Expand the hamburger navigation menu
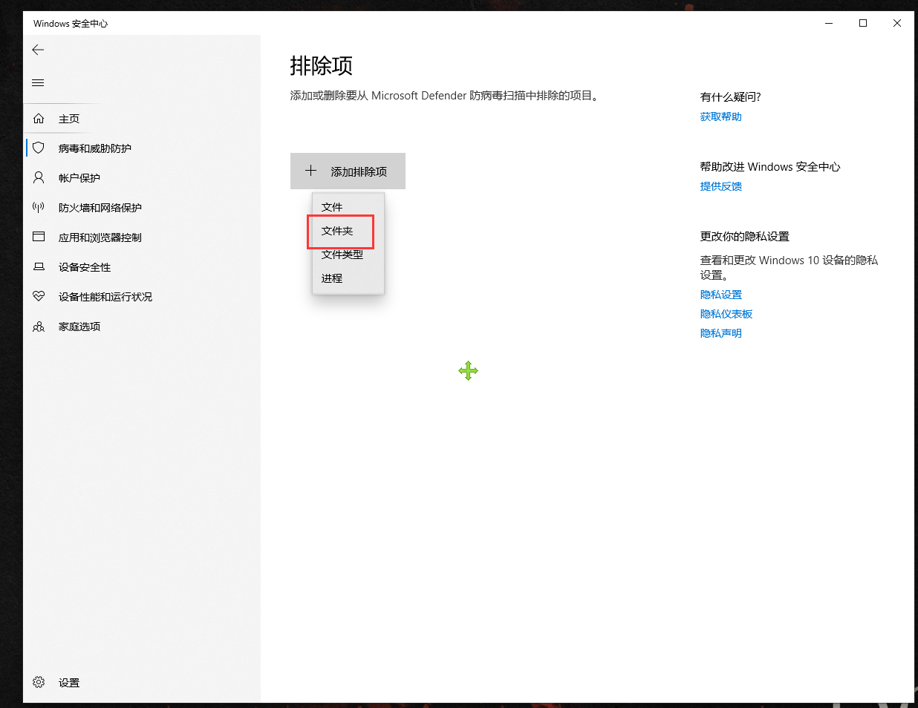918x708 pixels. click(38, 82)
